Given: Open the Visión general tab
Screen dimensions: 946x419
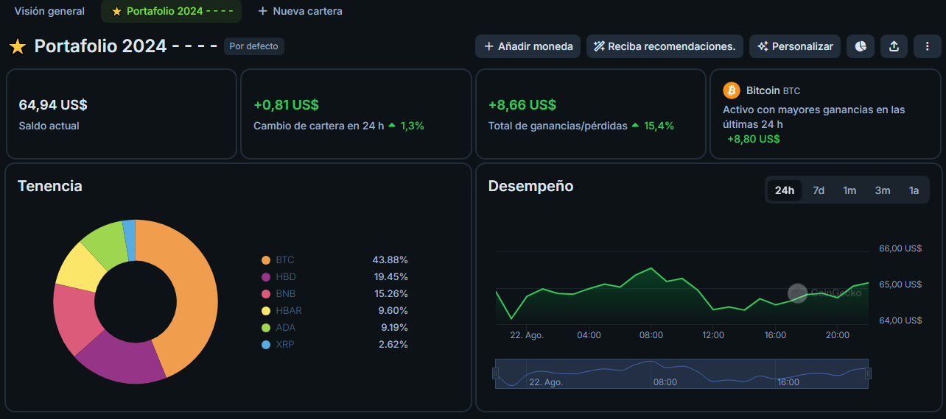Looking at the screenshot, I should click(49, 11).
